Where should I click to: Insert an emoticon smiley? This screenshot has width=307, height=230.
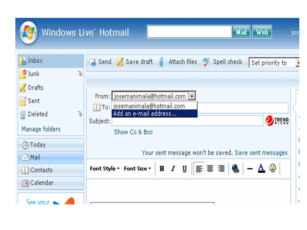(272, 168)
